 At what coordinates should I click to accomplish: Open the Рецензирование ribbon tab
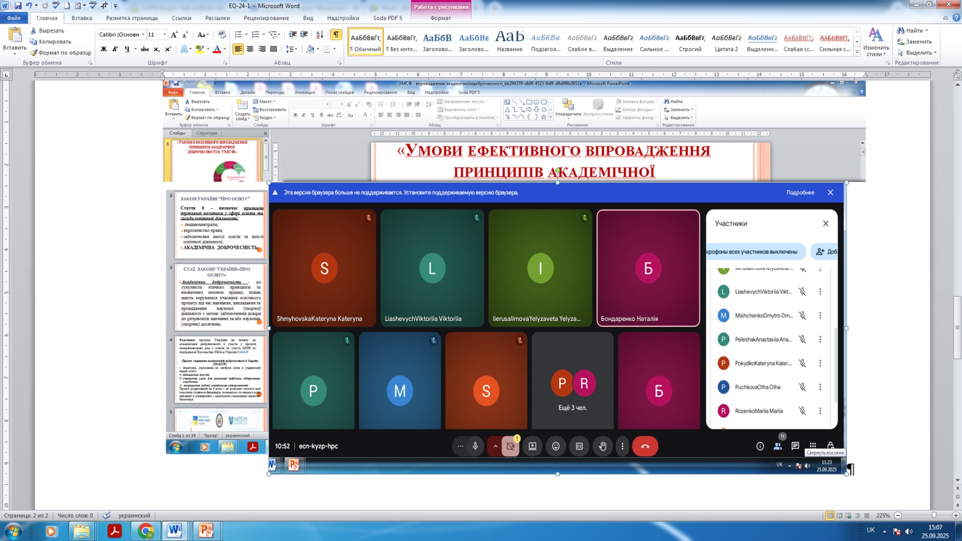pyautogui.click(x=266, y=18)
